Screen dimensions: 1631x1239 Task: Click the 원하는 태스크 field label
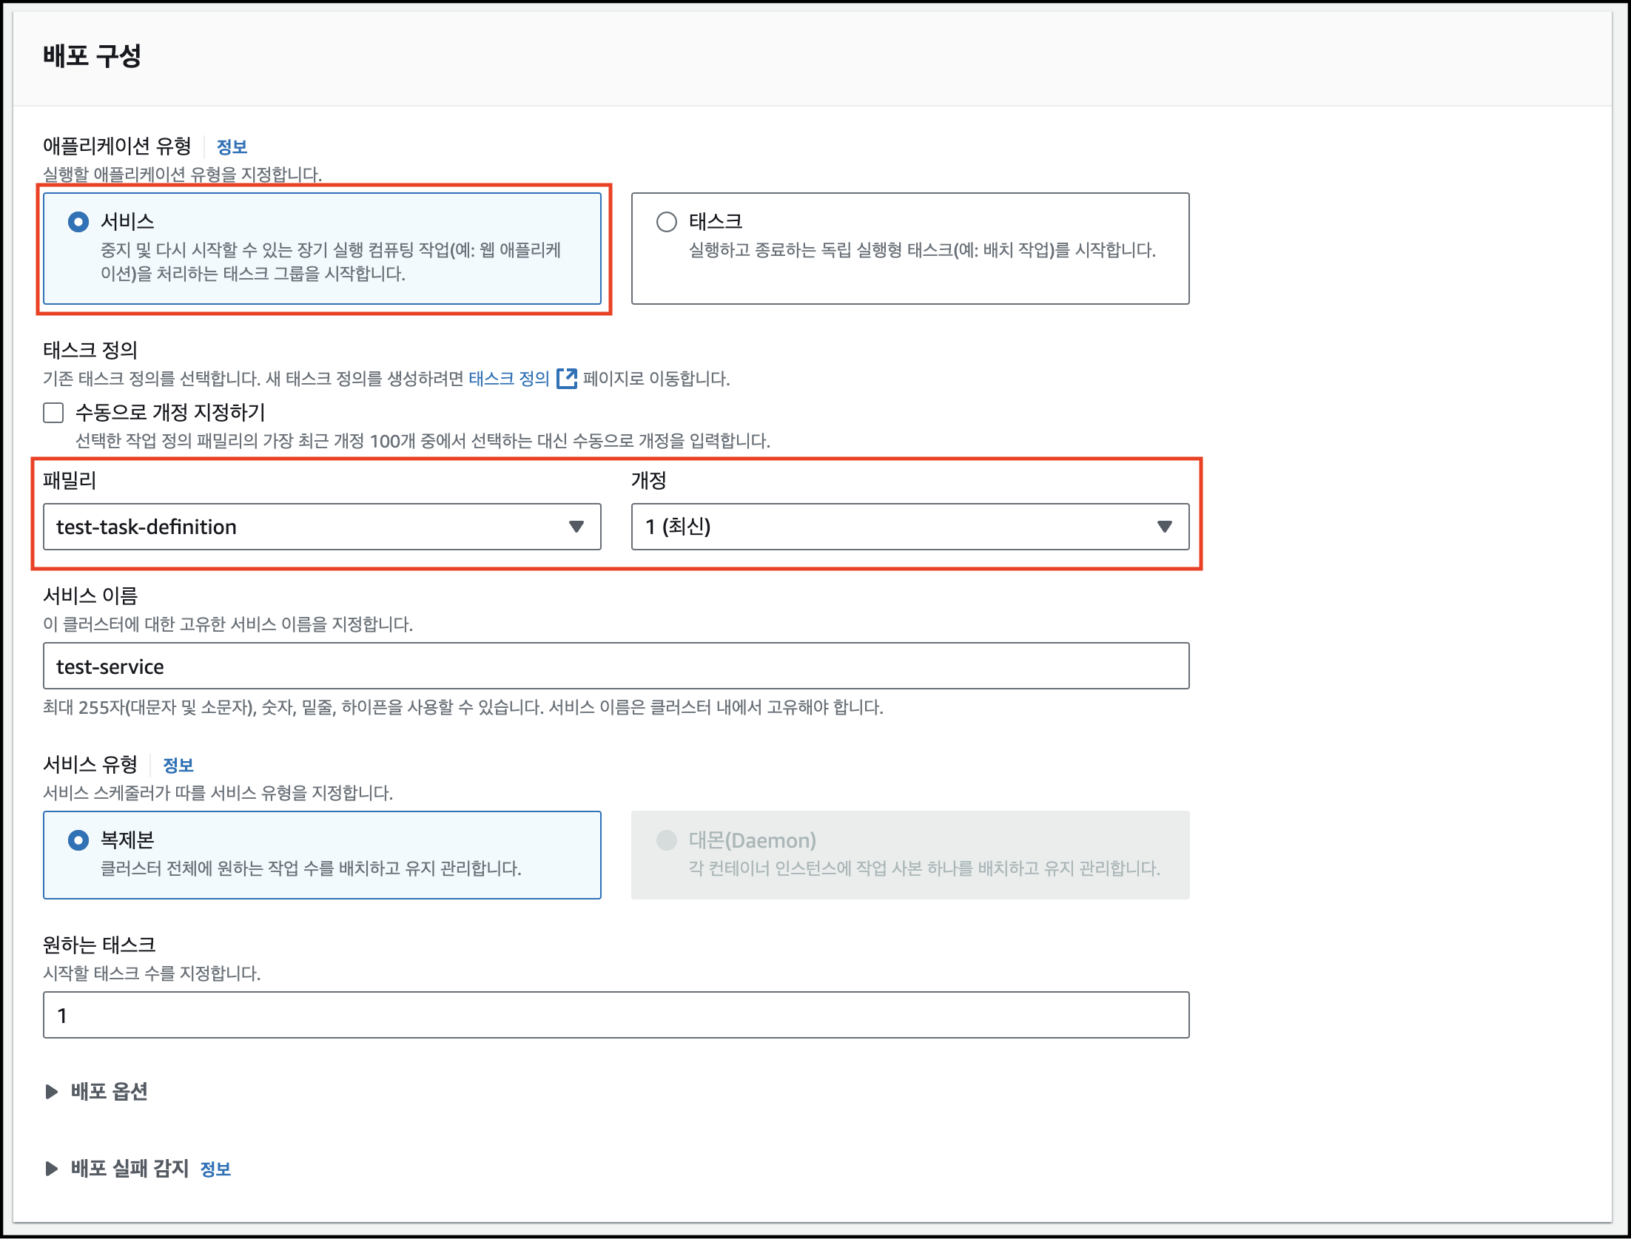99,945
